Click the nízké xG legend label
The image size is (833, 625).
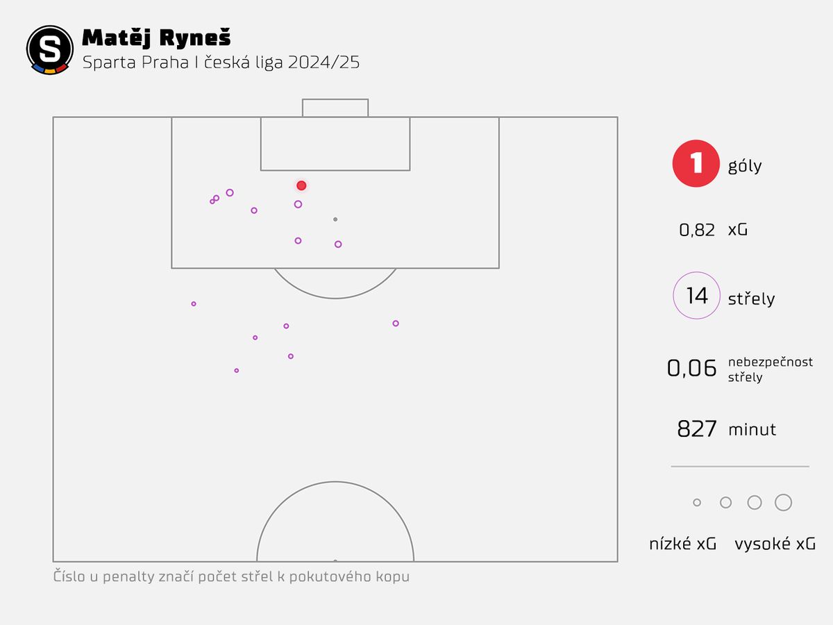coord(682,544)
